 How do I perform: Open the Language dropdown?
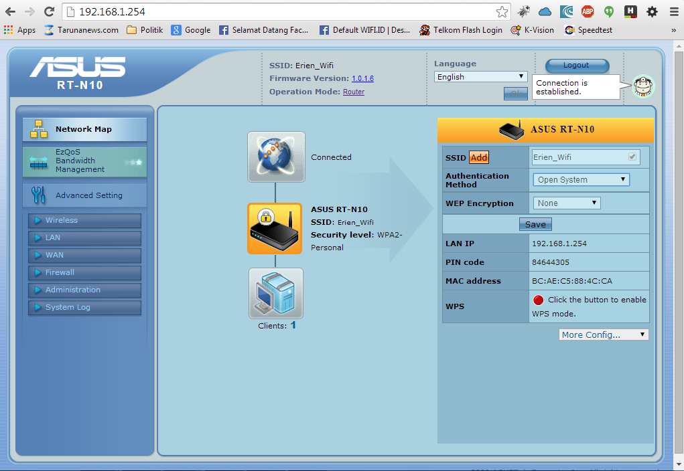click(480, 76)
